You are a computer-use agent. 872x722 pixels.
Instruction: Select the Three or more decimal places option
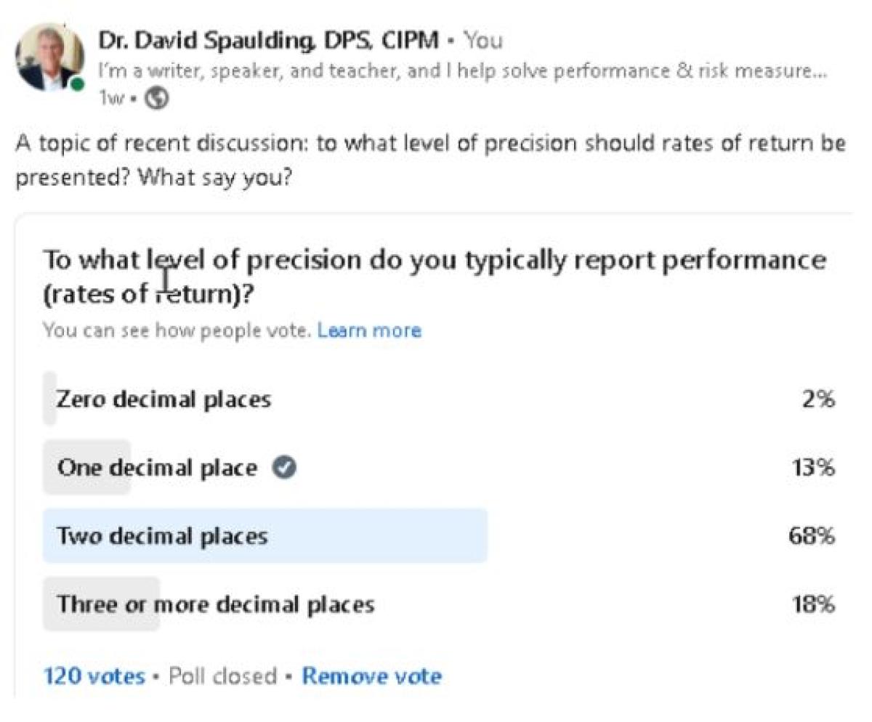click(x=216, y=604)
